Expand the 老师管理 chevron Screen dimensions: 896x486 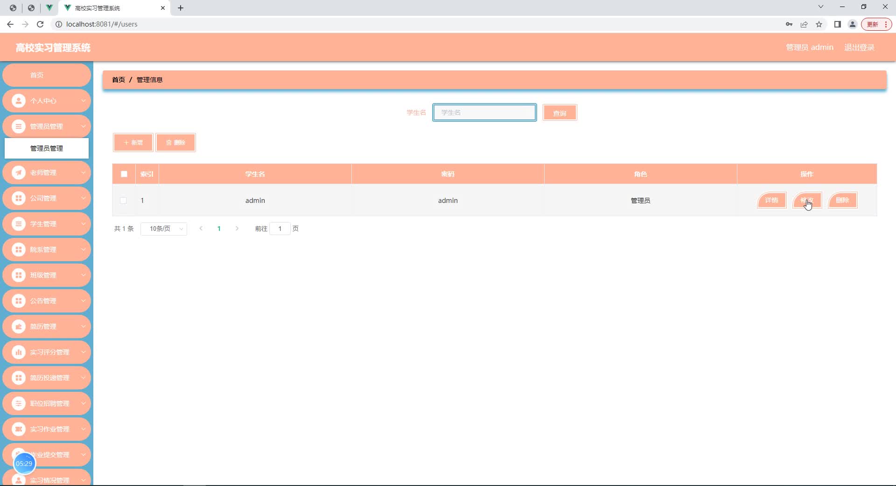point(83,173)
